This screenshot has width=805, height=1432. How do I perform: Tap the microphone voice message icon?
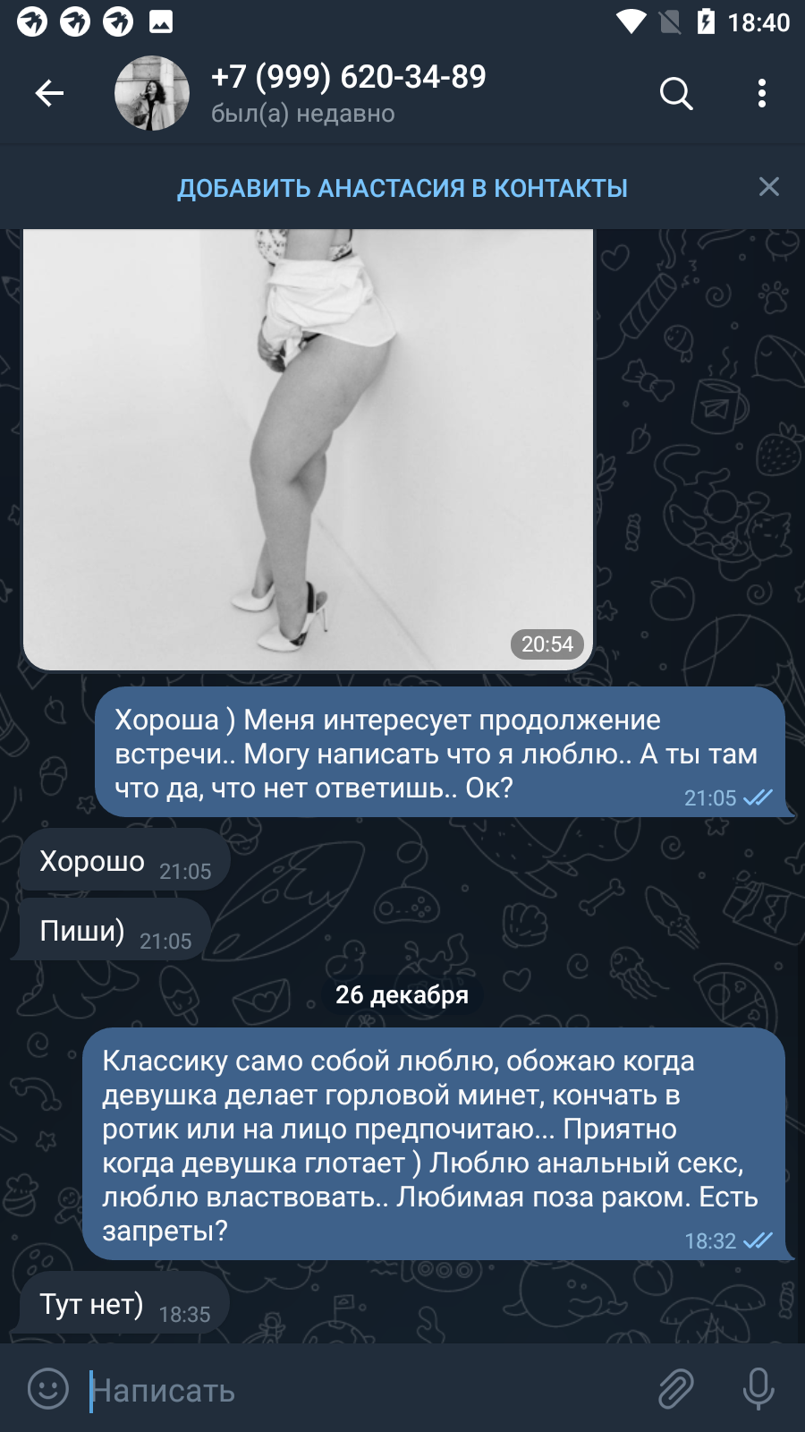pyautogui.click(x=758, y=1389)
